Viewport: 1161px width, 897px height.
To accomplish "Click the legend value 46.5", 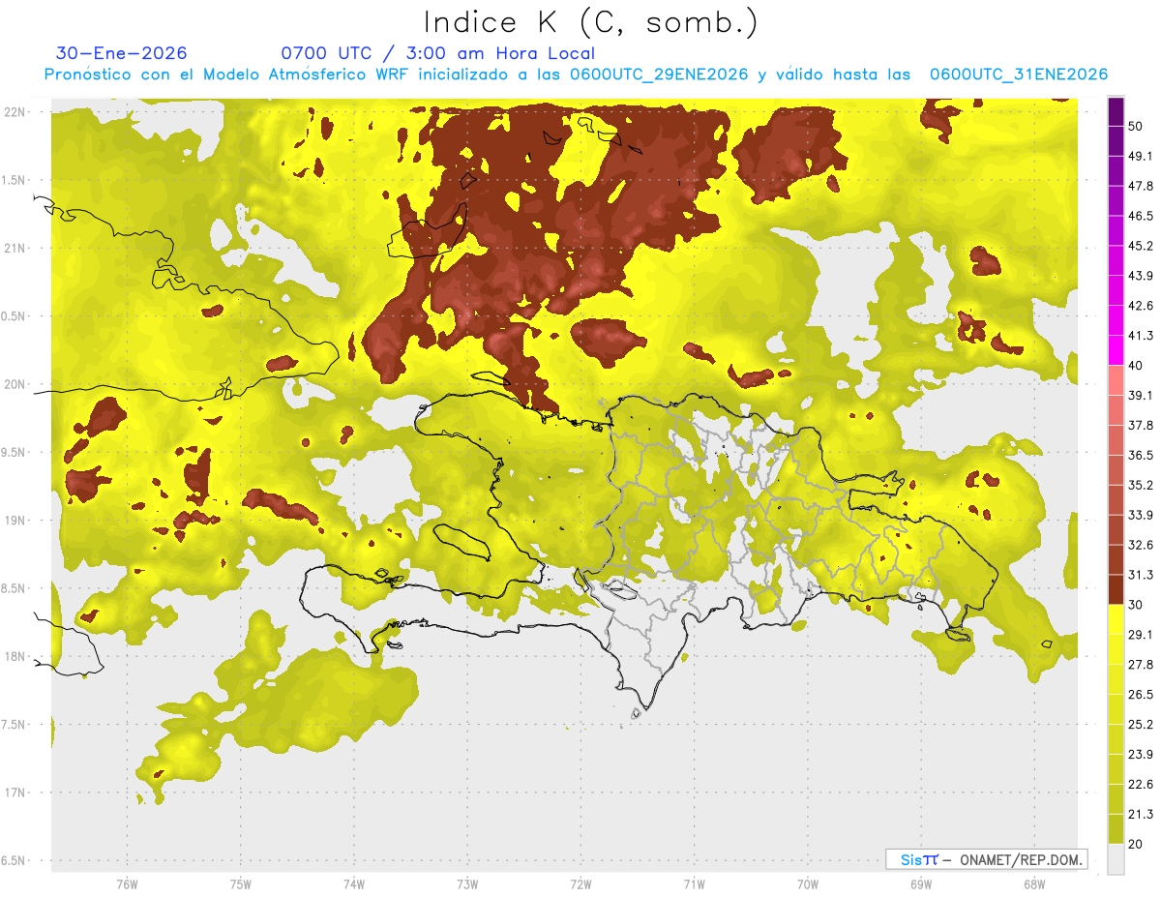I will (x=1140, y=217).
